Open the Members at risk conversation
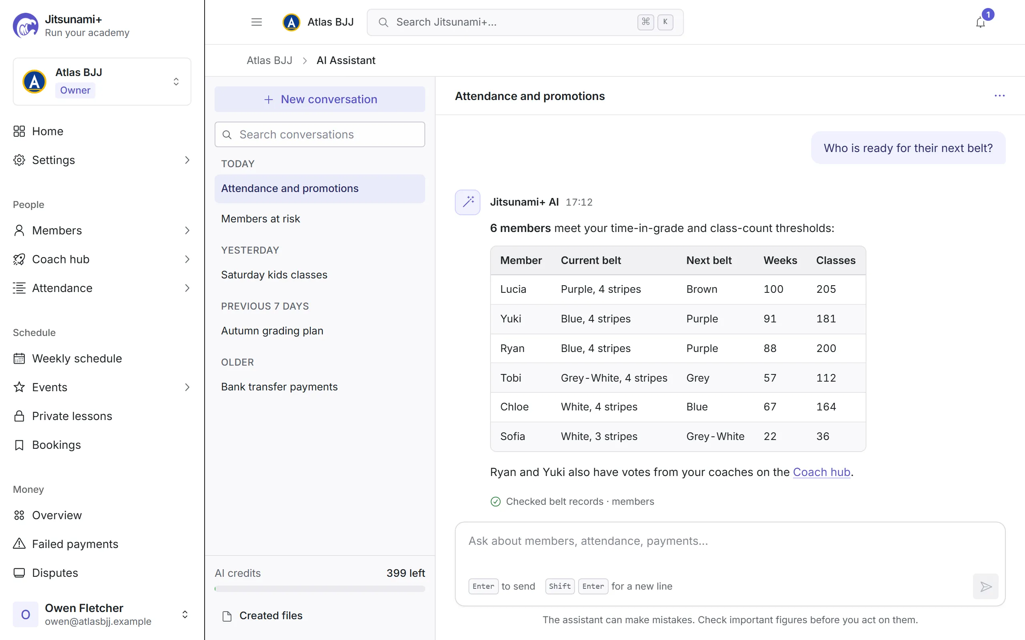Screen dimensions: 1025x640 (x=320, y=219)
